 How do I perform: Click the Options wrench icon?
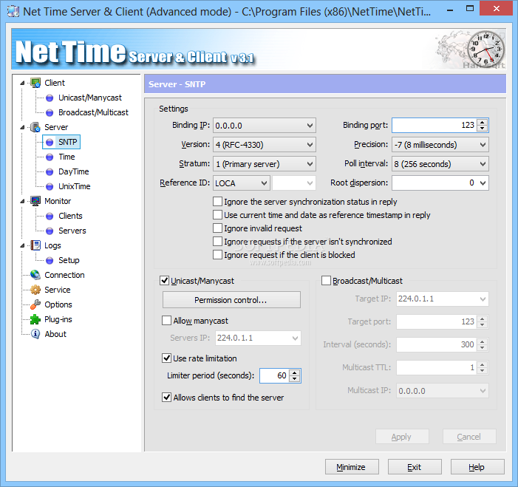[x=35, y=304]
